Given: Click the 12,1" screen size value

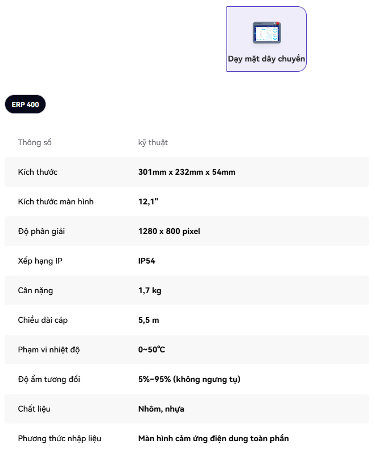Looking at the screenshot, I should 148,202.
